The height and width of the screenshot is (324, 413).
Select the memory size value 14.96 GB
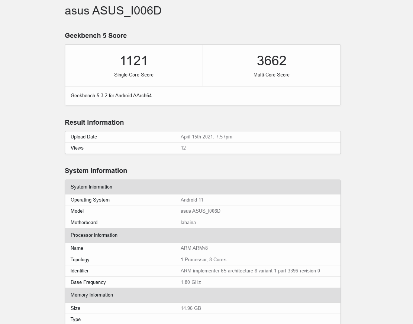[x=191, y=308]
